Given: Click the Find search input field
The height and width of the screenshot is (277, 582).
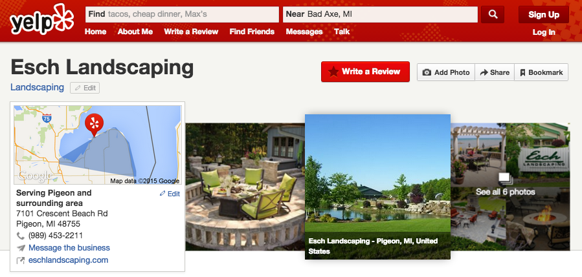Looking at the screenshot, I should click(x=182, y=14).
